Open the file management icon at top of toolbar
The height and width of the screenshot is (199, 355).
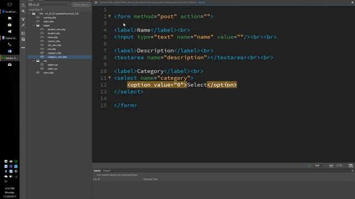23,5
